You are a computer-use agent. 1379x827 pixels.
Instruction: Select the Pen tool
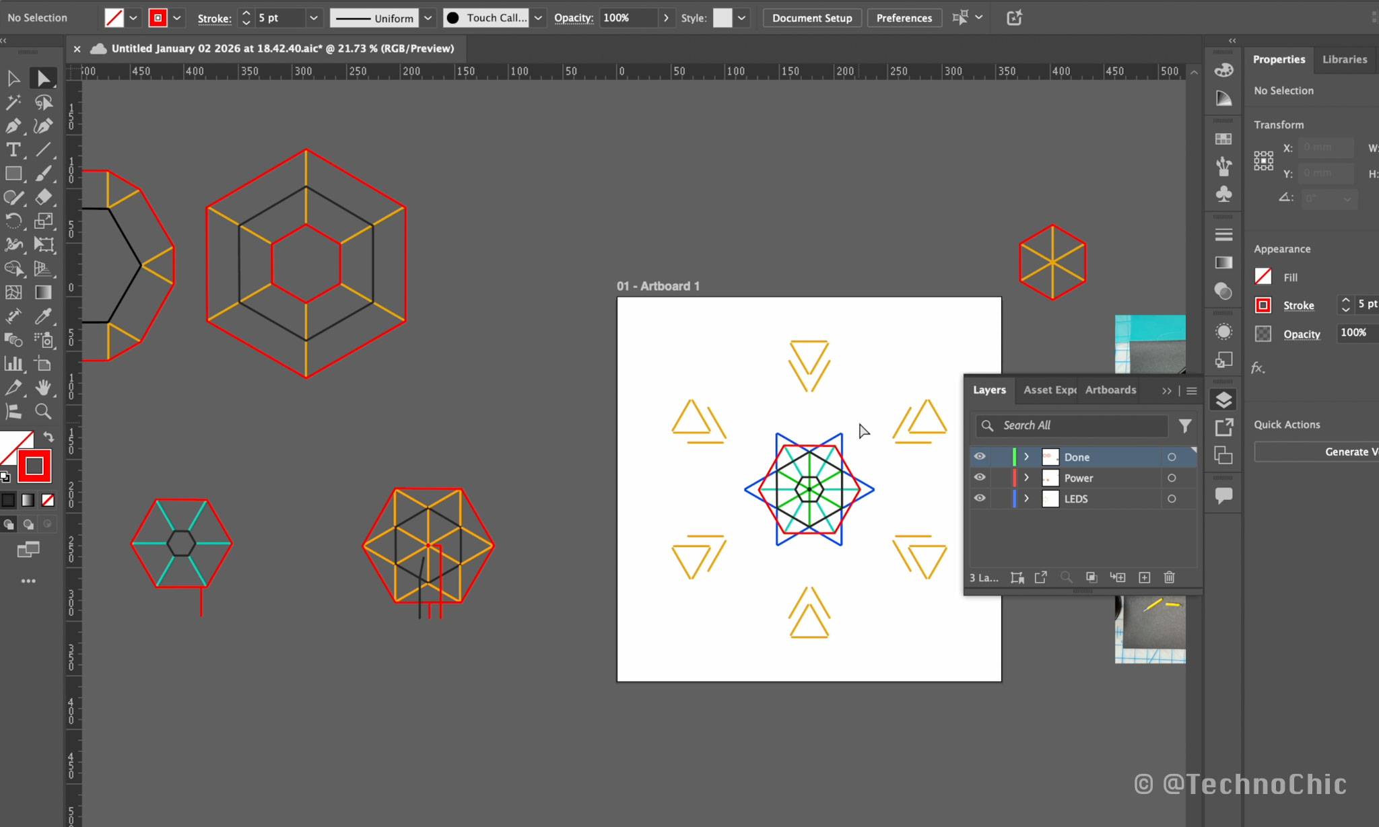click(x=13, y=126)
